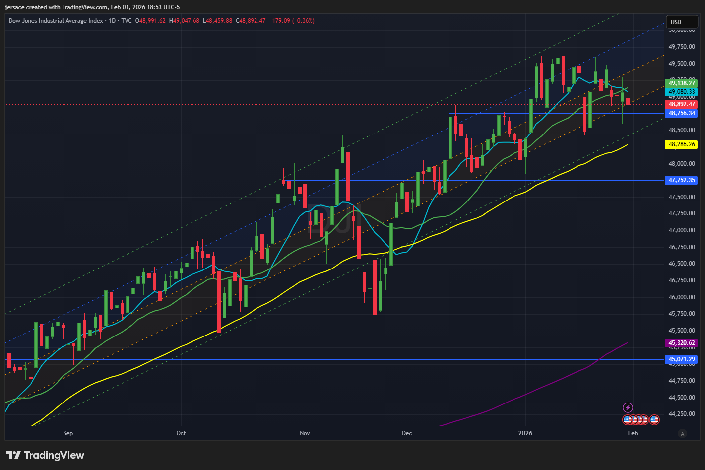The height and width of the screenshot is (470, 705).
Task: Click the leftmost US flag economic event icon
Action: (x=627, y=420)
